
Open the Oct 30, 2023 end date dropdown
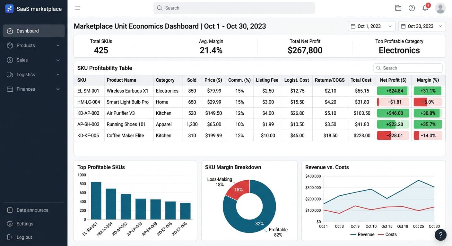click(422, 26)
